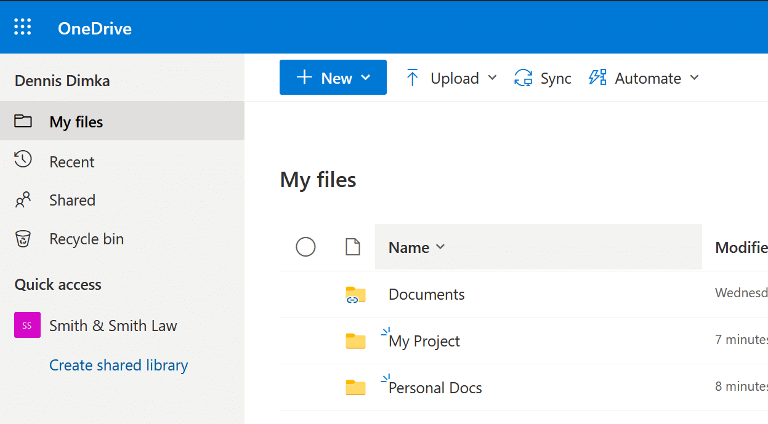This screenshot has height=424, width=768.
Task: Sort by the Name column header
Action: click(538, 247)
